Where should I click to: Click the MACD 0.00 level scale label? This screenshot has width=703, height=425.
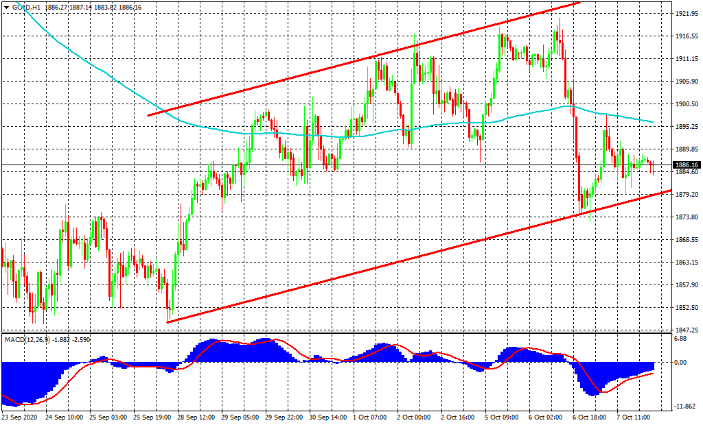click(681, 363)
